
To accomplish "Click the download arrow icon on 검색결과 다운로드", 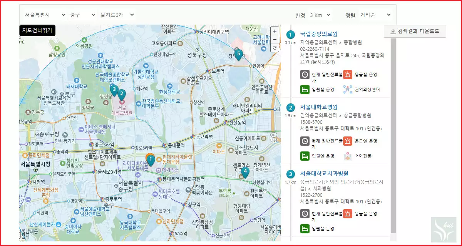I will [x=393, y=32].
